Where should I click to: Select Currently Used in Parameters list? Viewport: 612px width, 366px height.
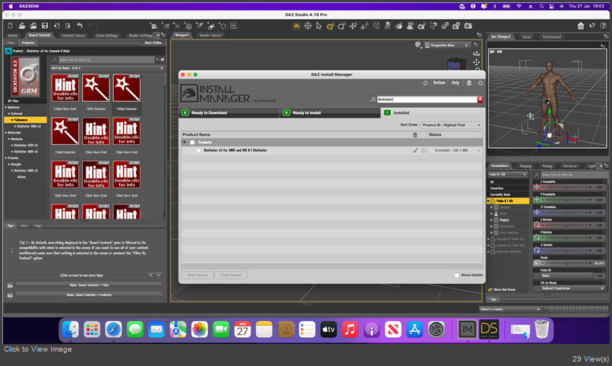pos(508,194)
